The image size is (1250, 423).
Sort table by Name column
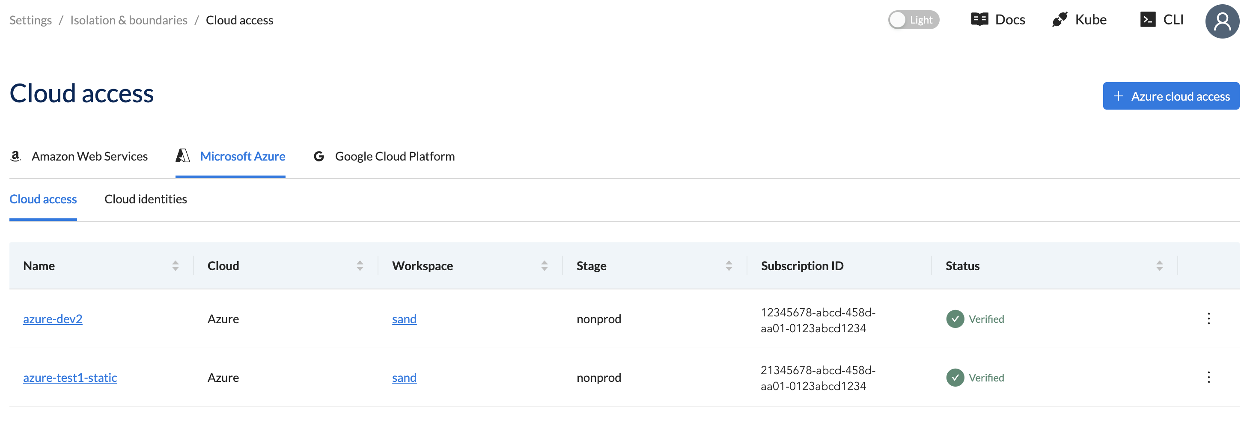tap(175, 265)
